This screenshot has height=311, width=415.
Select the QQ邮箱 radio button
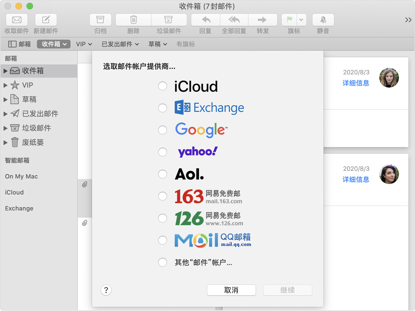(x=163, y=240)
